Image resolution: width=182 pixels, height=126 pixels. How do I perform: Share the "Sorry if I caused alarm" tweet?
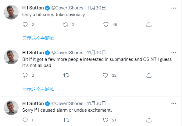pyautogui.click(x=149, y=120)
